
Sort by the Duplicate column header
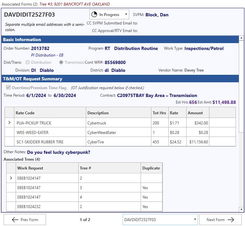151,168
